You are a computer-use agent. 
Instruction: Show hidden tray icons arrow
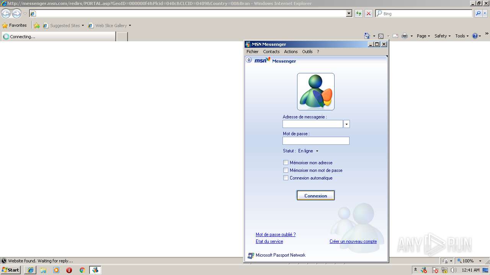(x=415, y=270)
